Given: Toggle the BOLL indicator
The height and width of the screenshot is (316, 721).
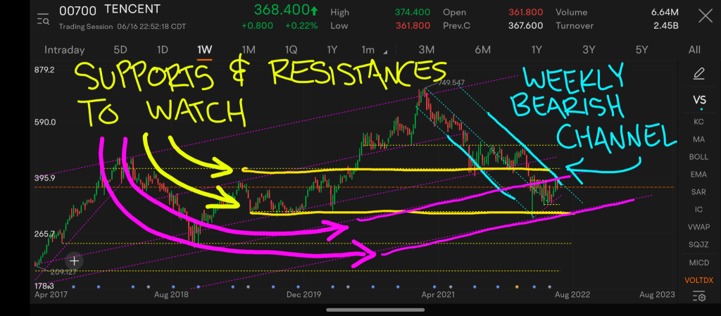Looking at the screenshot, I should (x=699, y=157).
